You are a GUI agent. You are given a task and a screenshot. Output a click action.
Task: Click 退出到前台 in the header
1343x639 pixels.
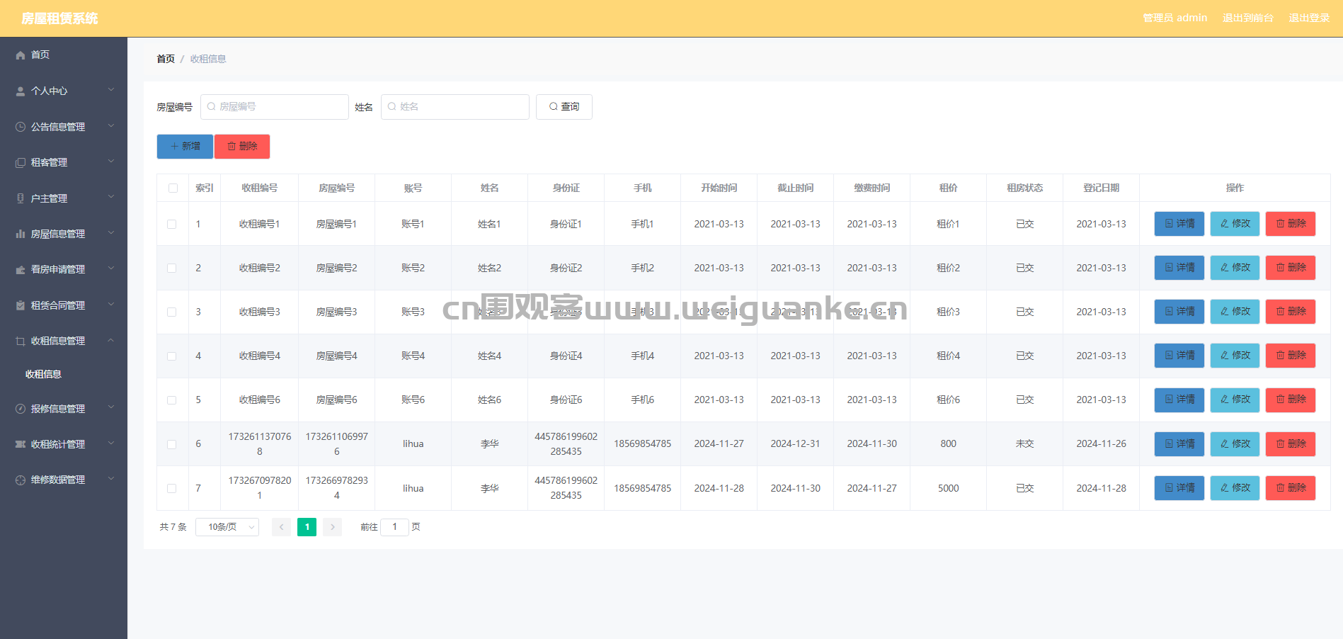[x=1248, y=18]
